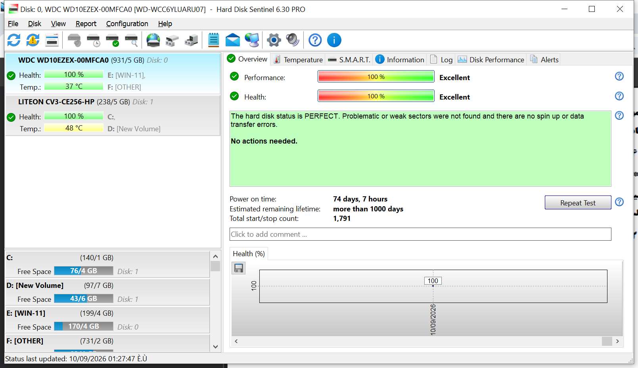Switch to the Alerts tab
638x368 pixels.
tap(544, 59)
